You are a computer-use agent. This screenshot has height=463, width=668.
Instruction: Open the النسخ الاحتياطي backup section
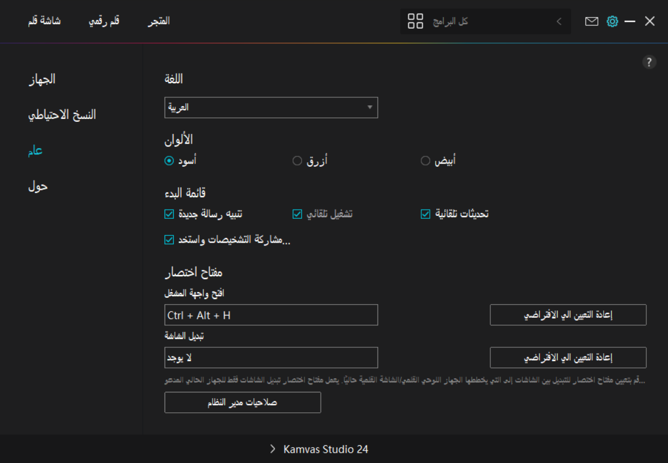[62, 114]
